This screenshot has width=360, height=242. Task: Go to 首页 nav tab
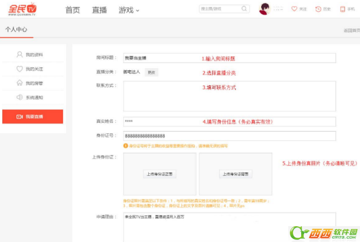72,10
